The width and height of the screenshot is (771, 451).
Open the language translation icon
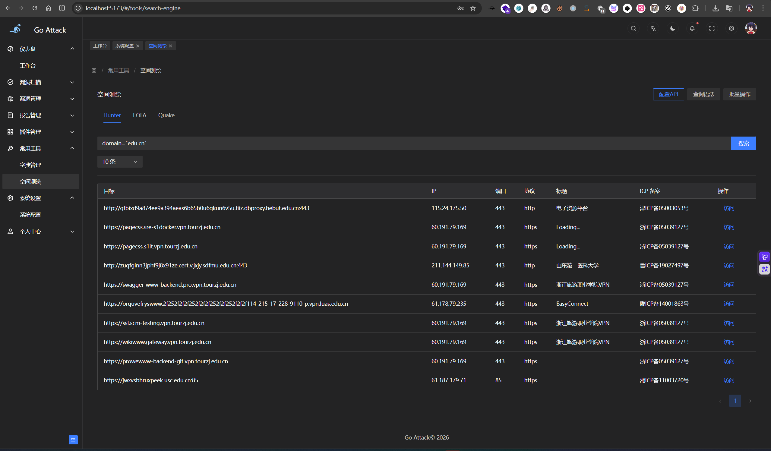(x=653, y=28)
